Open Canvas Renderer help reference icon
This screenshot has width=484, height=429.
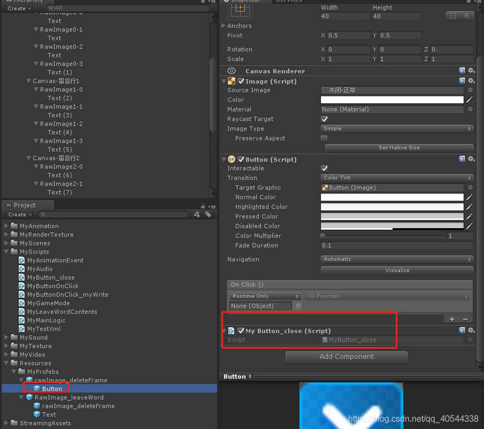462,71
